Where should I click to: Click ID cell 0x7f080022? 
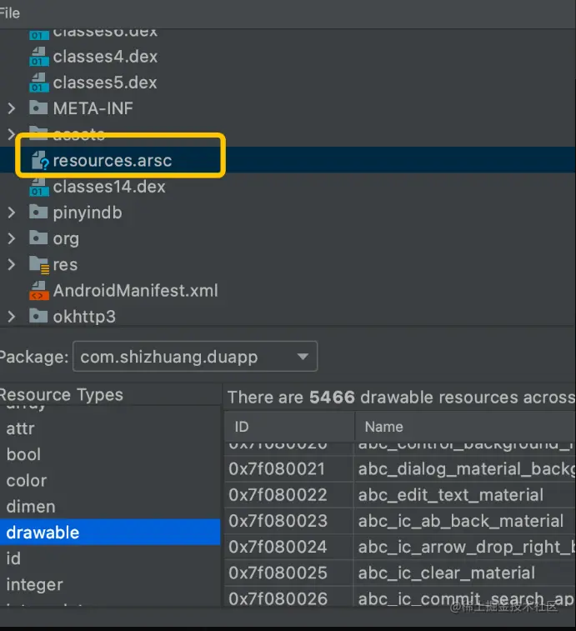[289, 495]
